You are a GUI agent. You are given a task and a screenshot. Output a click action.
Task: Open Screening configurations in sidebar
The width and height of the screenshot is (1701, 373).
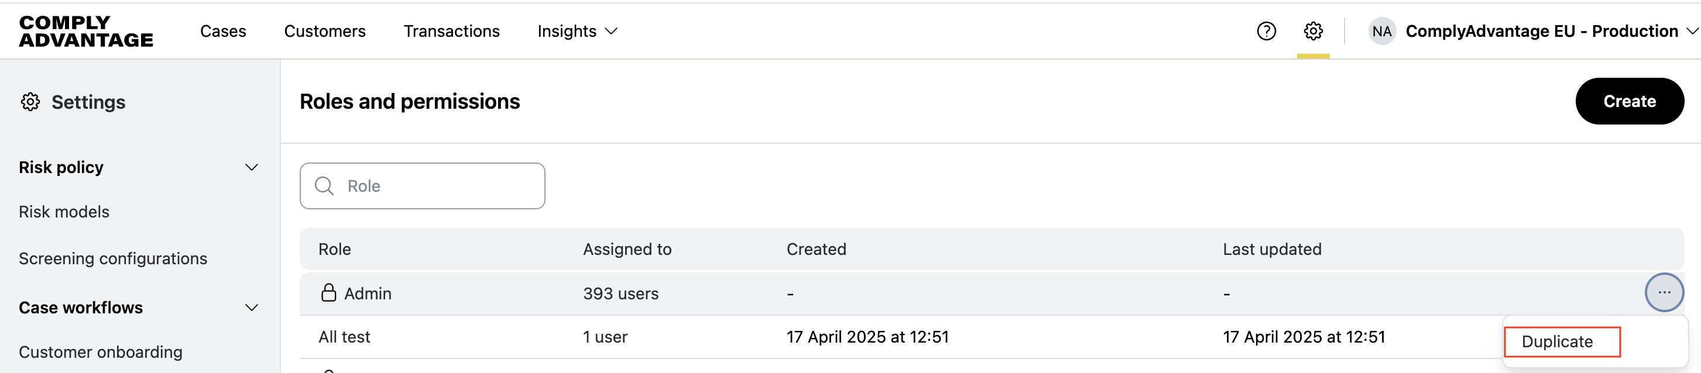pos(113,258)
